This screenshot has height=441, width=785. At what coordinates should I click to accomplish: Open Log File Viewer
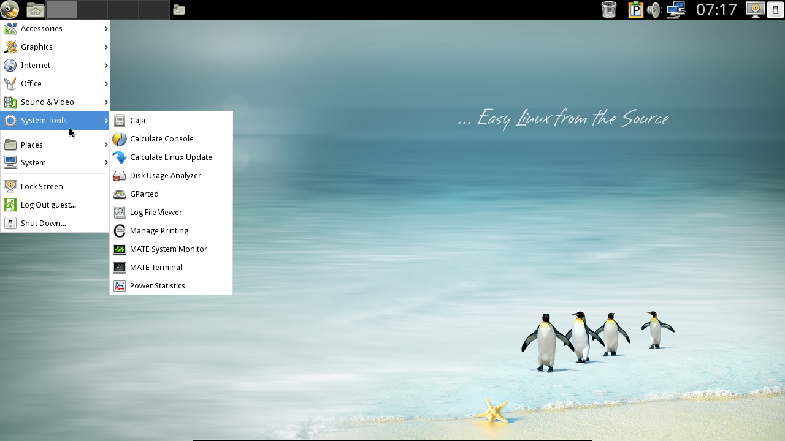(x=171, y=212)
